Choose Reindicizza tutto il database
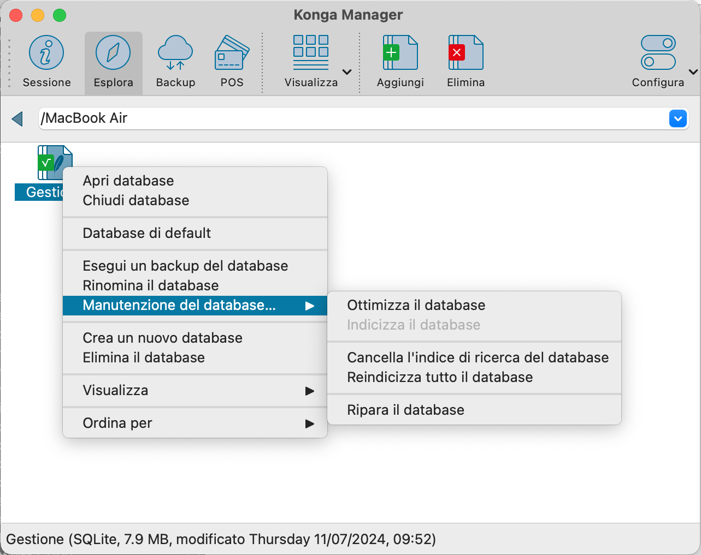This screenshot has width=701, height=555. tap(440, 377)
